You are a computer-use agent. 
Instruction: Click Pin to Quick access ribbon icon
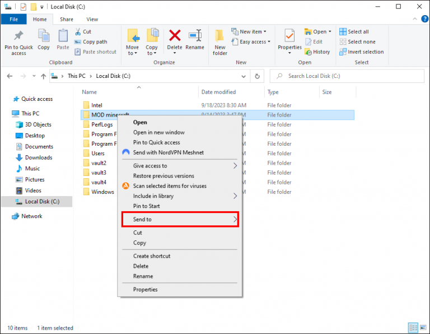click(x=18, y=42)
